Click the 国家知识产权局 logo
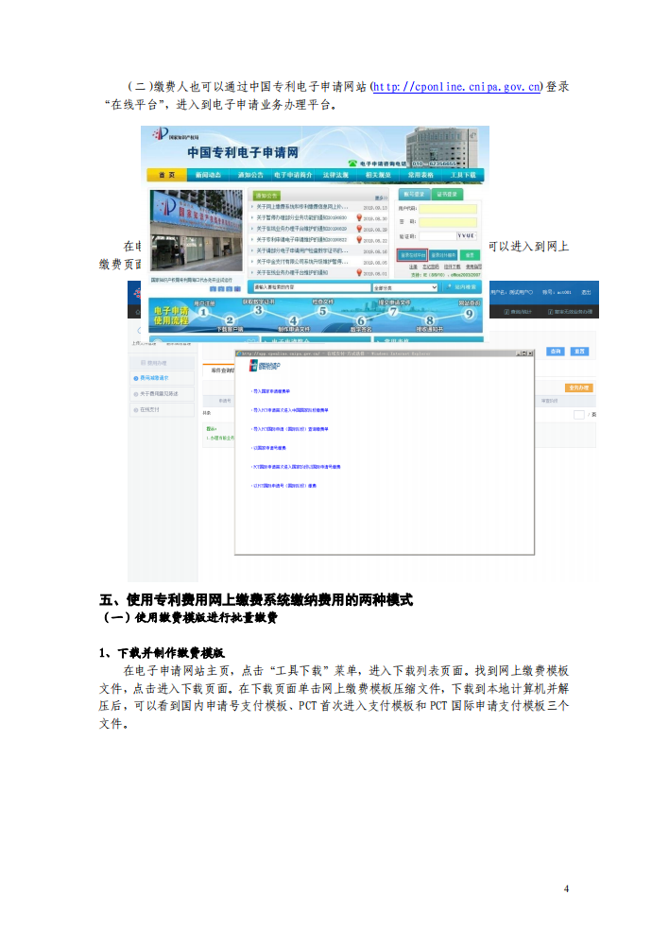This screenshot has height=947, width=669. coord(175,135)
